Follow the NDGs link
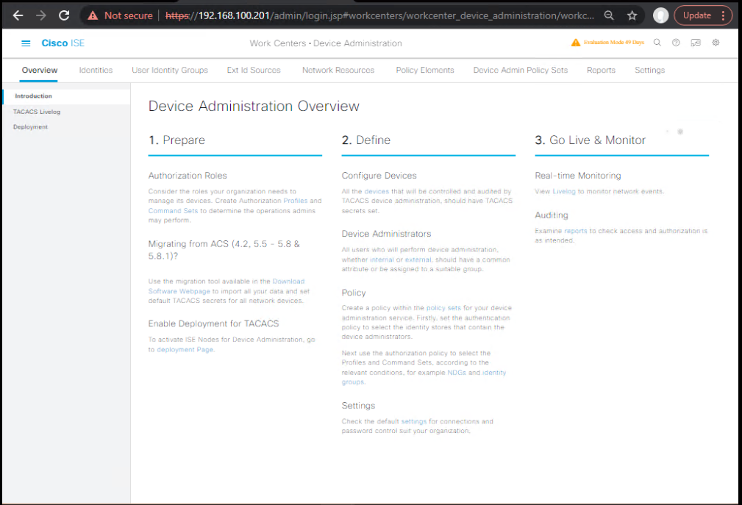 457,373
